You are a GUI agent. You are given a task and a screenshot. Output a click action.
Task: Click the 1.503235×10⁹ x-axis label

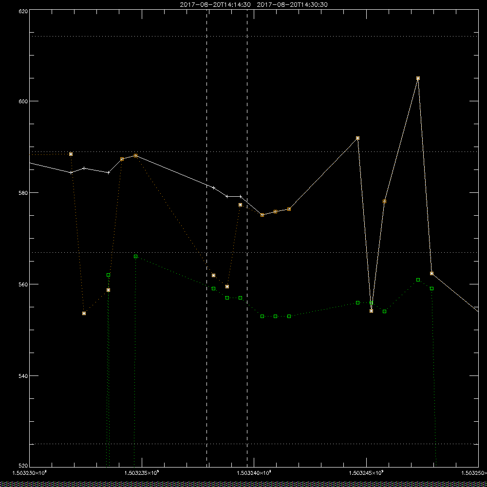click(x=142, y=473)
